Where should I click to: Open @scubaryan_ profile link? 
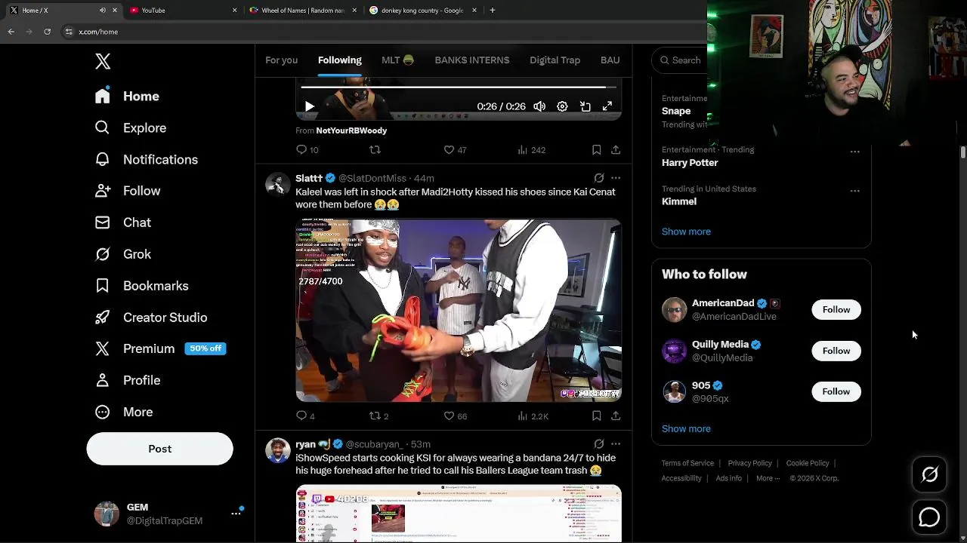374,445
